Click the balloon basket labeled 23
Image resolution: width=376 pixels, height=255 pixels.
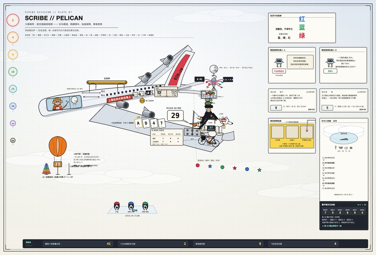tap(58, 164)
